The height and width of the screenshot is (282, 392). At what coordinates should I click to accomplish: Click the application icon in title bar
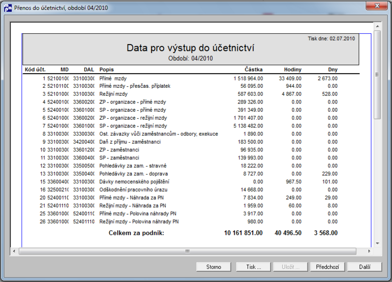coord(8,8)
